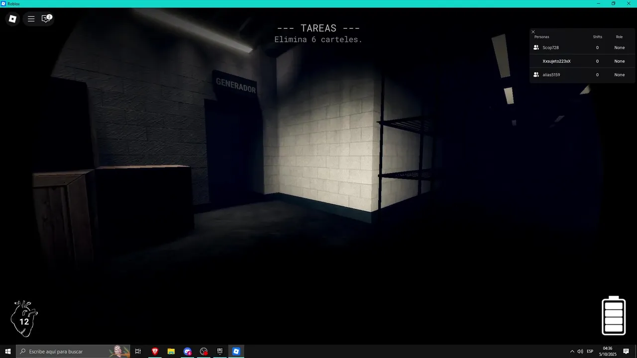Open the Windows notification center

click(x=626, y=352)
